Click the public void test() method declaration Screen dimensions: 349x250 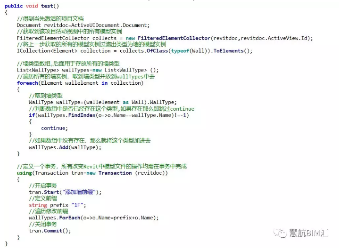(32, 6)
